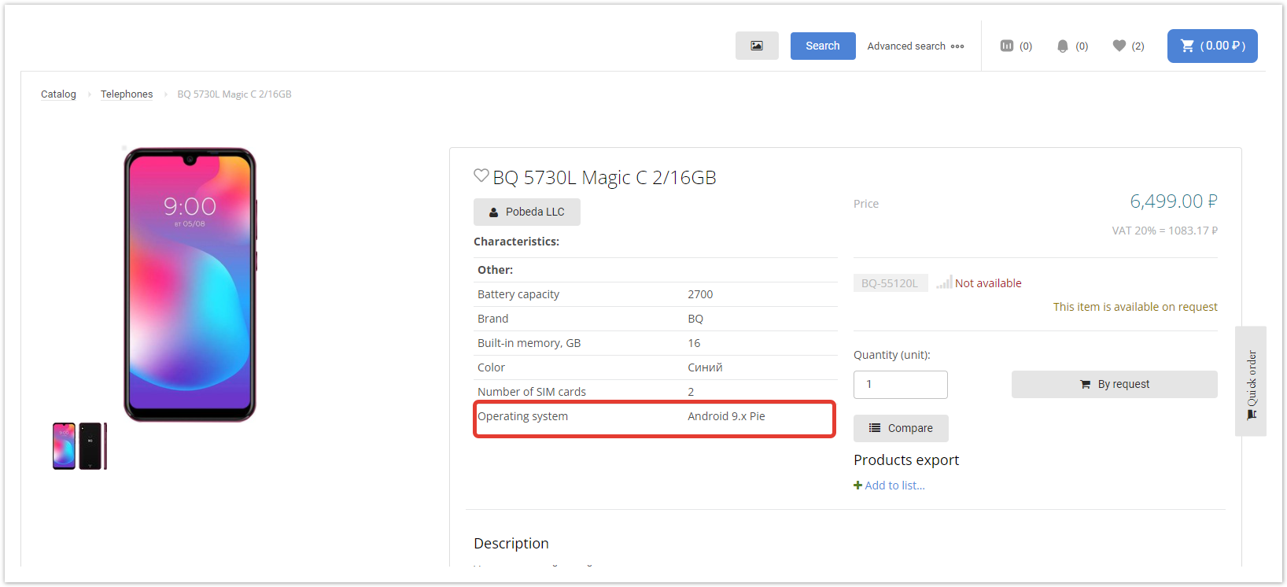Image resolution: width=1287 pixels, height=587 pixels.
Task: Click the Color value Синий
Action: (x=705, y=367)
